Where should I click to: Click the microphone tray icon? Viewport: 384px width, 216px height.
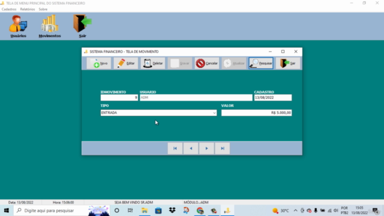pyautogui.click(x=316, y=211)
